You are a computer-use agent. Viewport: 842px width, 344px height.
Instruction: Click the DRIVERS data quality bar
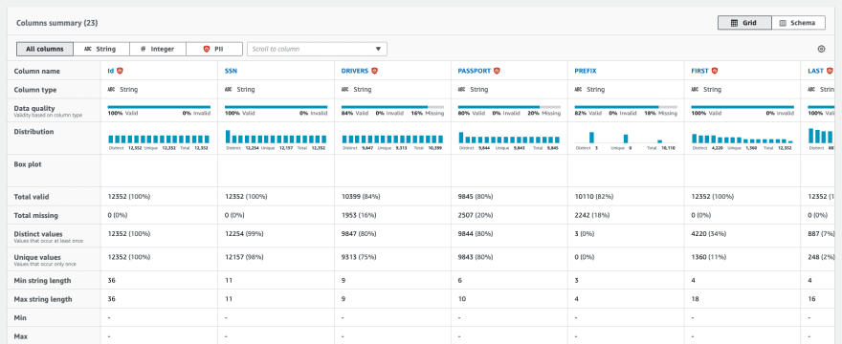(392, 107)
